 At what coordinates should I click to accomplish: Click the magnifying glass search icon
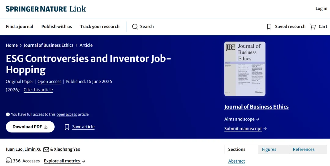[135, 27]
